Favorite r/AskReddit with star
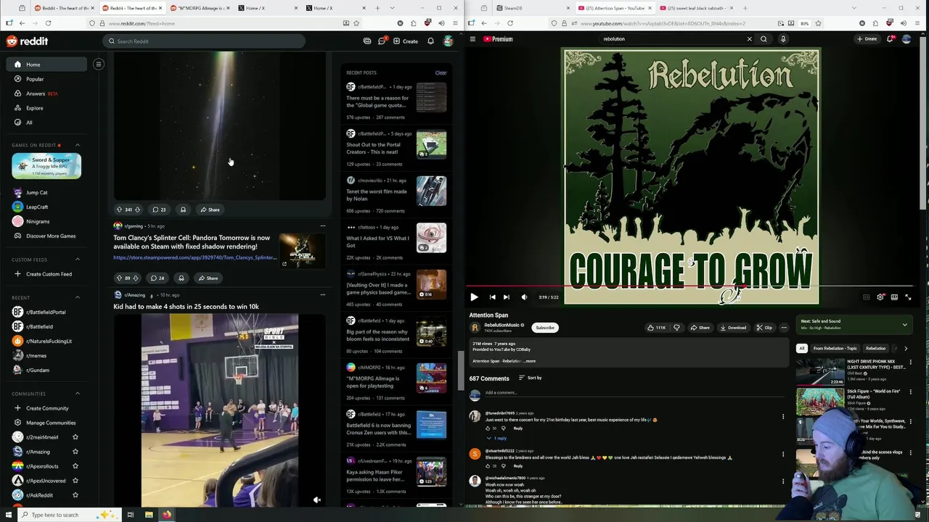The image size is (929, 522). tap(75, 495)
